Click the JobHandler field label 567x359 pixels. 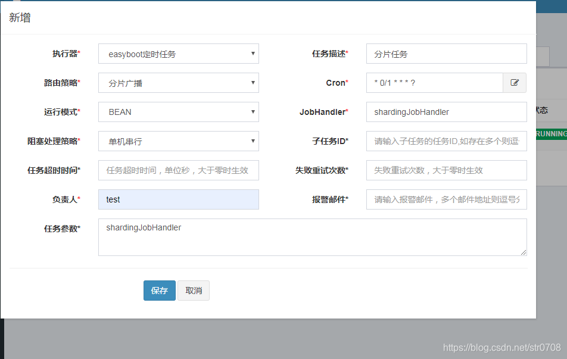click(323, 112)
